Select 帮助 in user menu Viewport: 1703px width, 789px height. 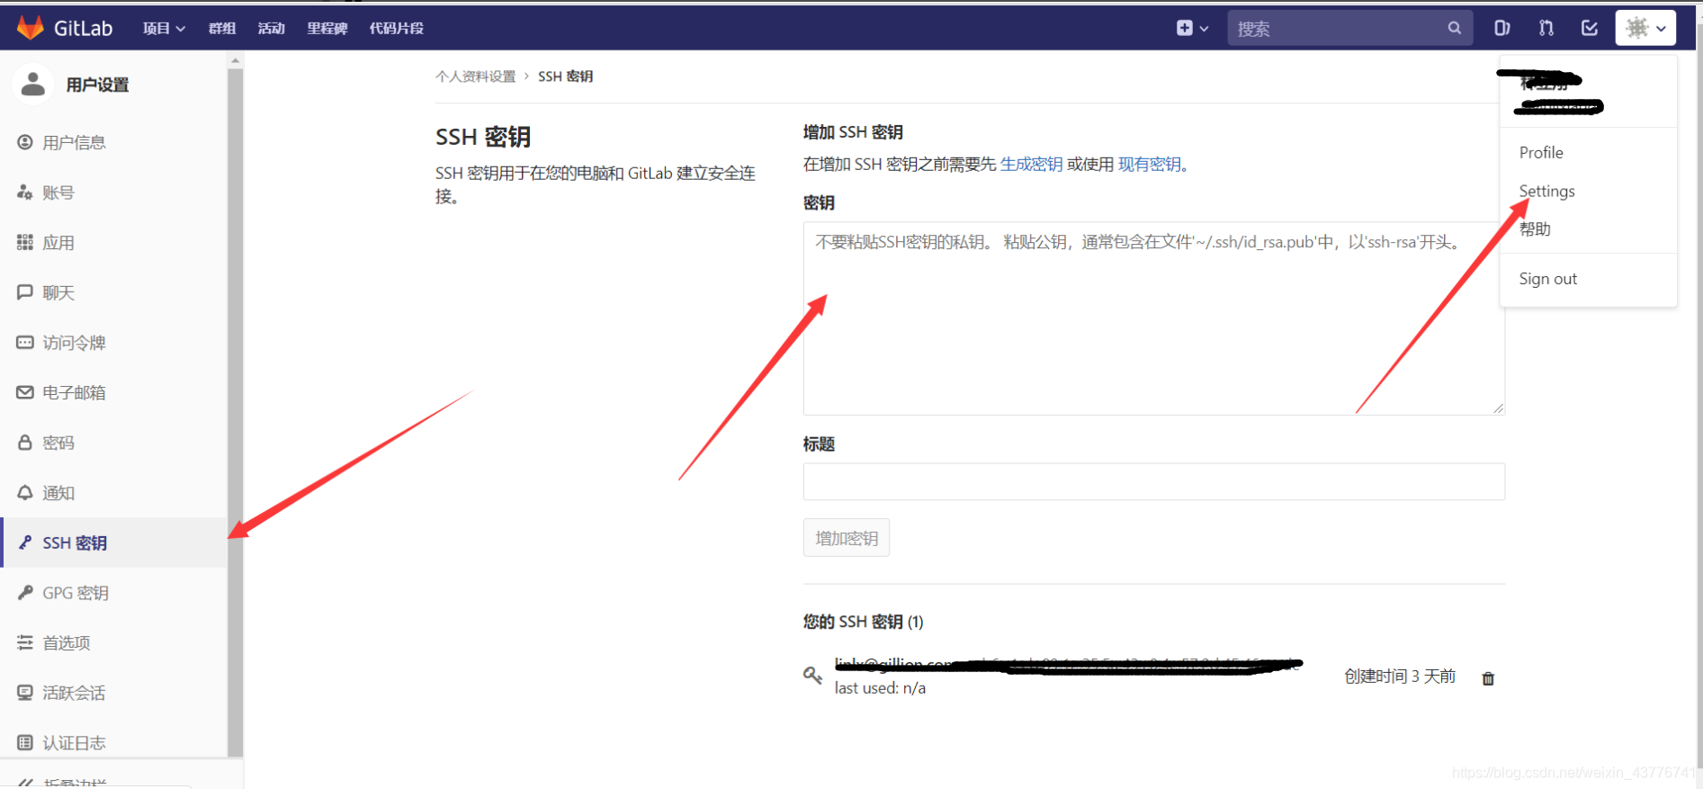(1535, 229)
